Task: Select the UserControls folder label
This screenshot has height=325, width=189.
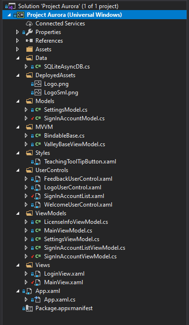Action: pos(52,170)
